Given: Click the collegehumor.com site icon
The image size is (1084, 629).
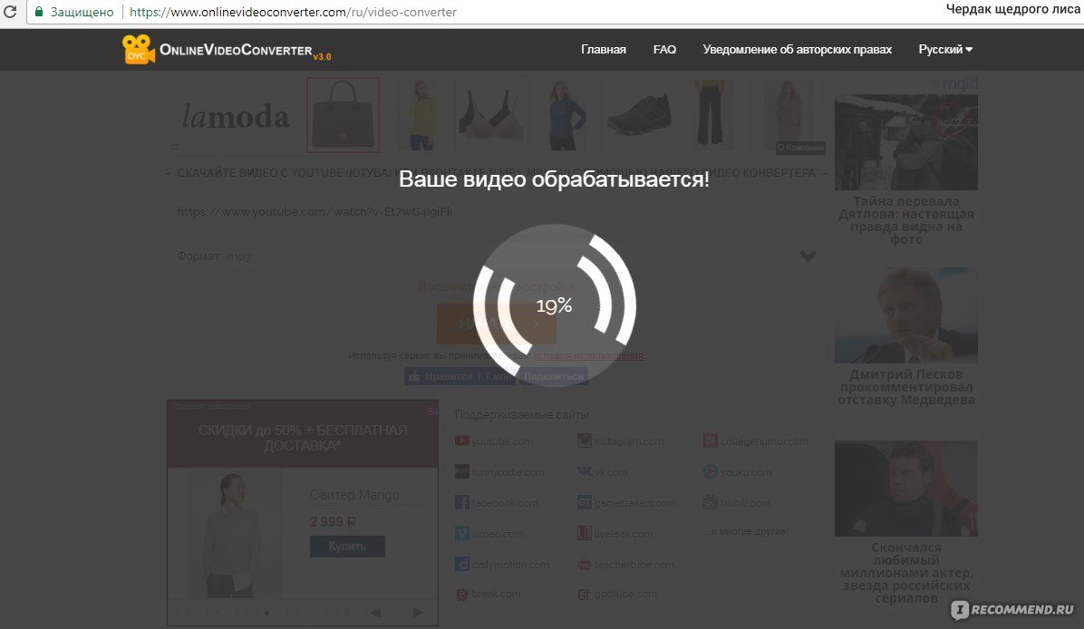Looking at the screenshot, I should coord(710,441).
